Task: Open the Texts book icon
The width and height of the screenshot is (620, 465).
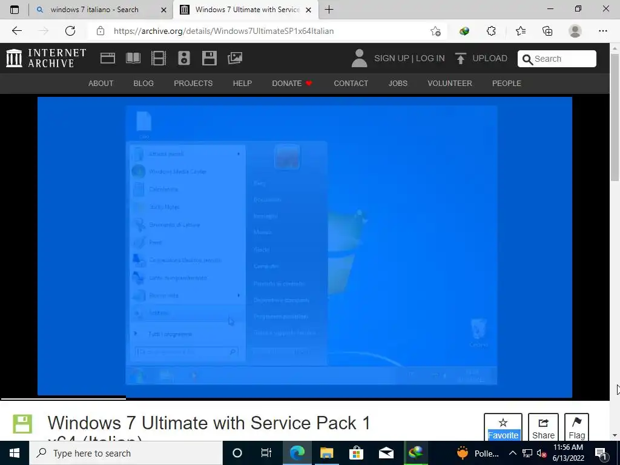Action: click(133, 58)
